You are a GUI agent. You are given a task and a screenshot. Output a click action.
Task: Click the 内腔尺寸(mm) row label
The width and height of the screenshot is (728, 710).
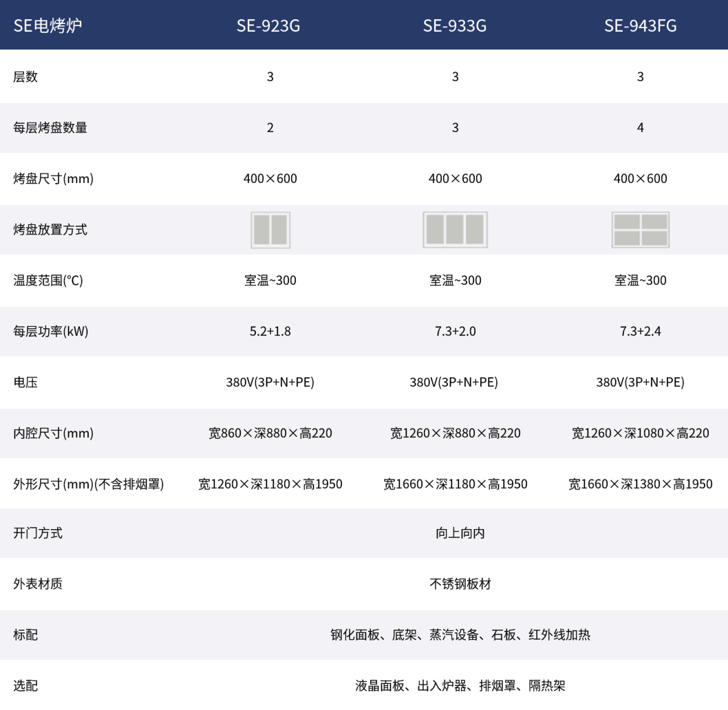coord(54,433)
